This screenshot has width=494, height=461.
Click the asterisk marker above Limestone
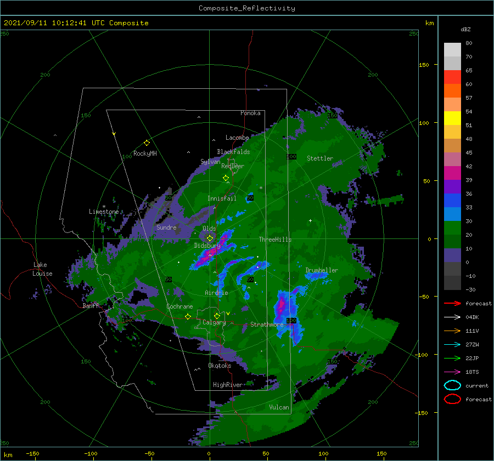(104, 207)
